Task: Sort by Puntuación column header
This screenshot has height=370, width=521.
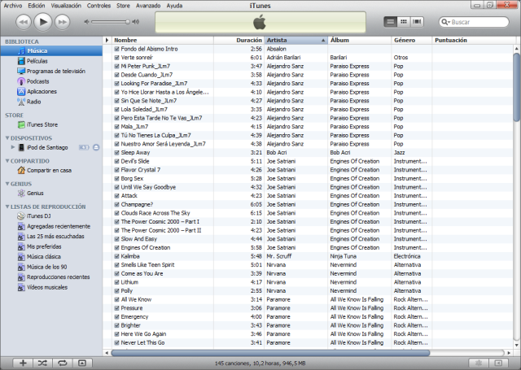Action: click(474, 40)
